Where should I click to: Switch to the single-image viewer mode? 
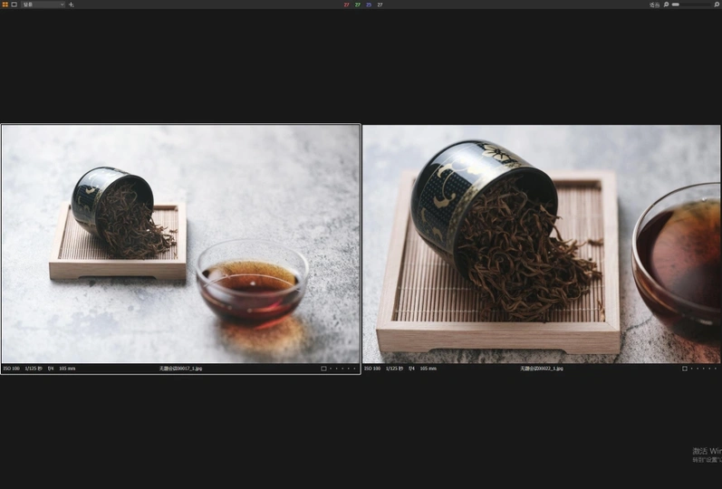pyautogui.click(x=14, y=5)
